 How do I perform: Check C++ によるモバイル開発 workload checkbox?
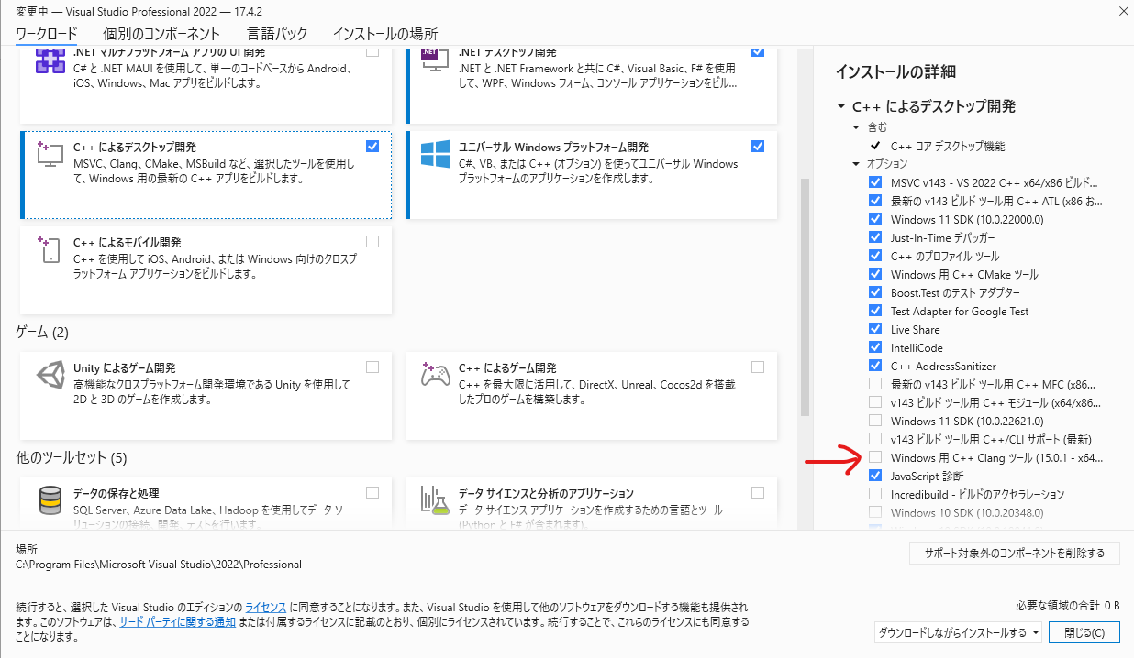[372, 242]
